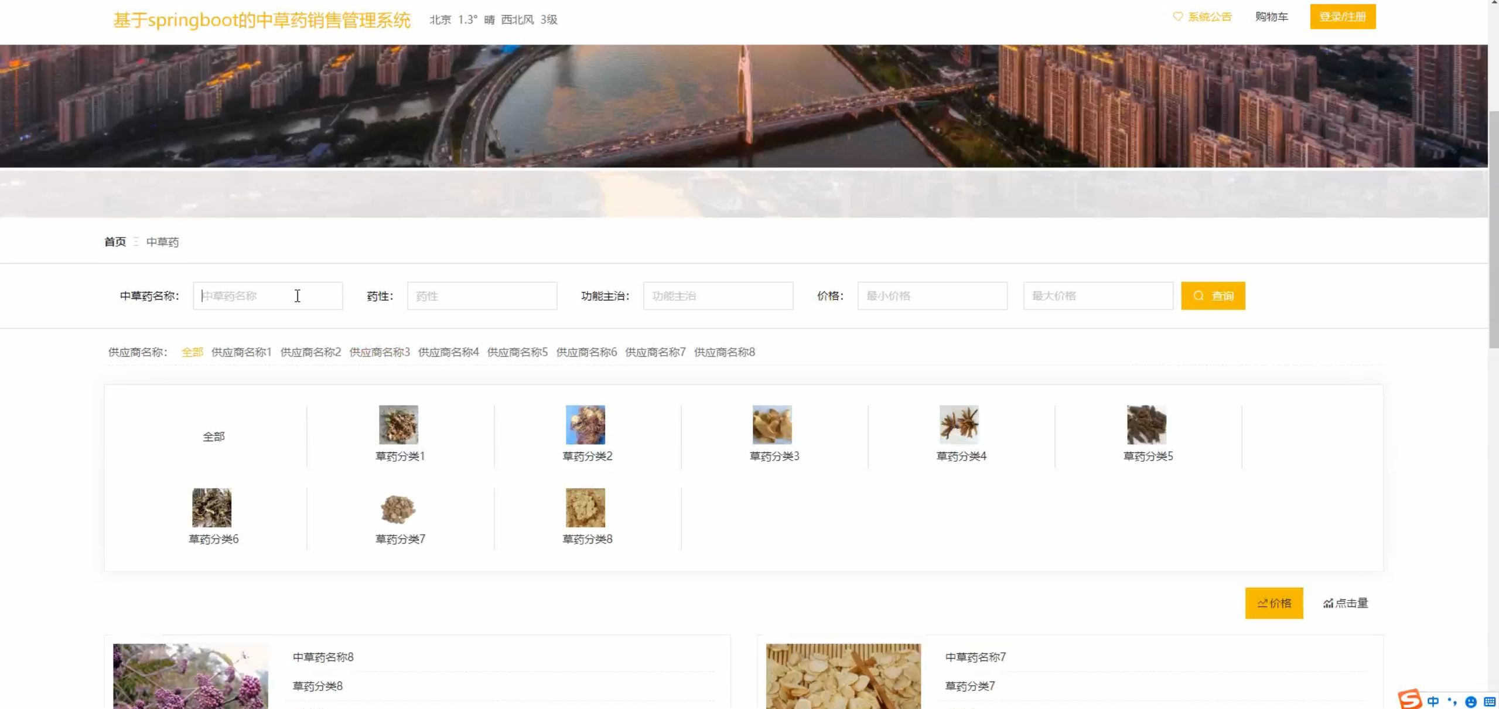Go to 首页 breadcrumb link
This screenshot has height=709, width=1499.
115,242
